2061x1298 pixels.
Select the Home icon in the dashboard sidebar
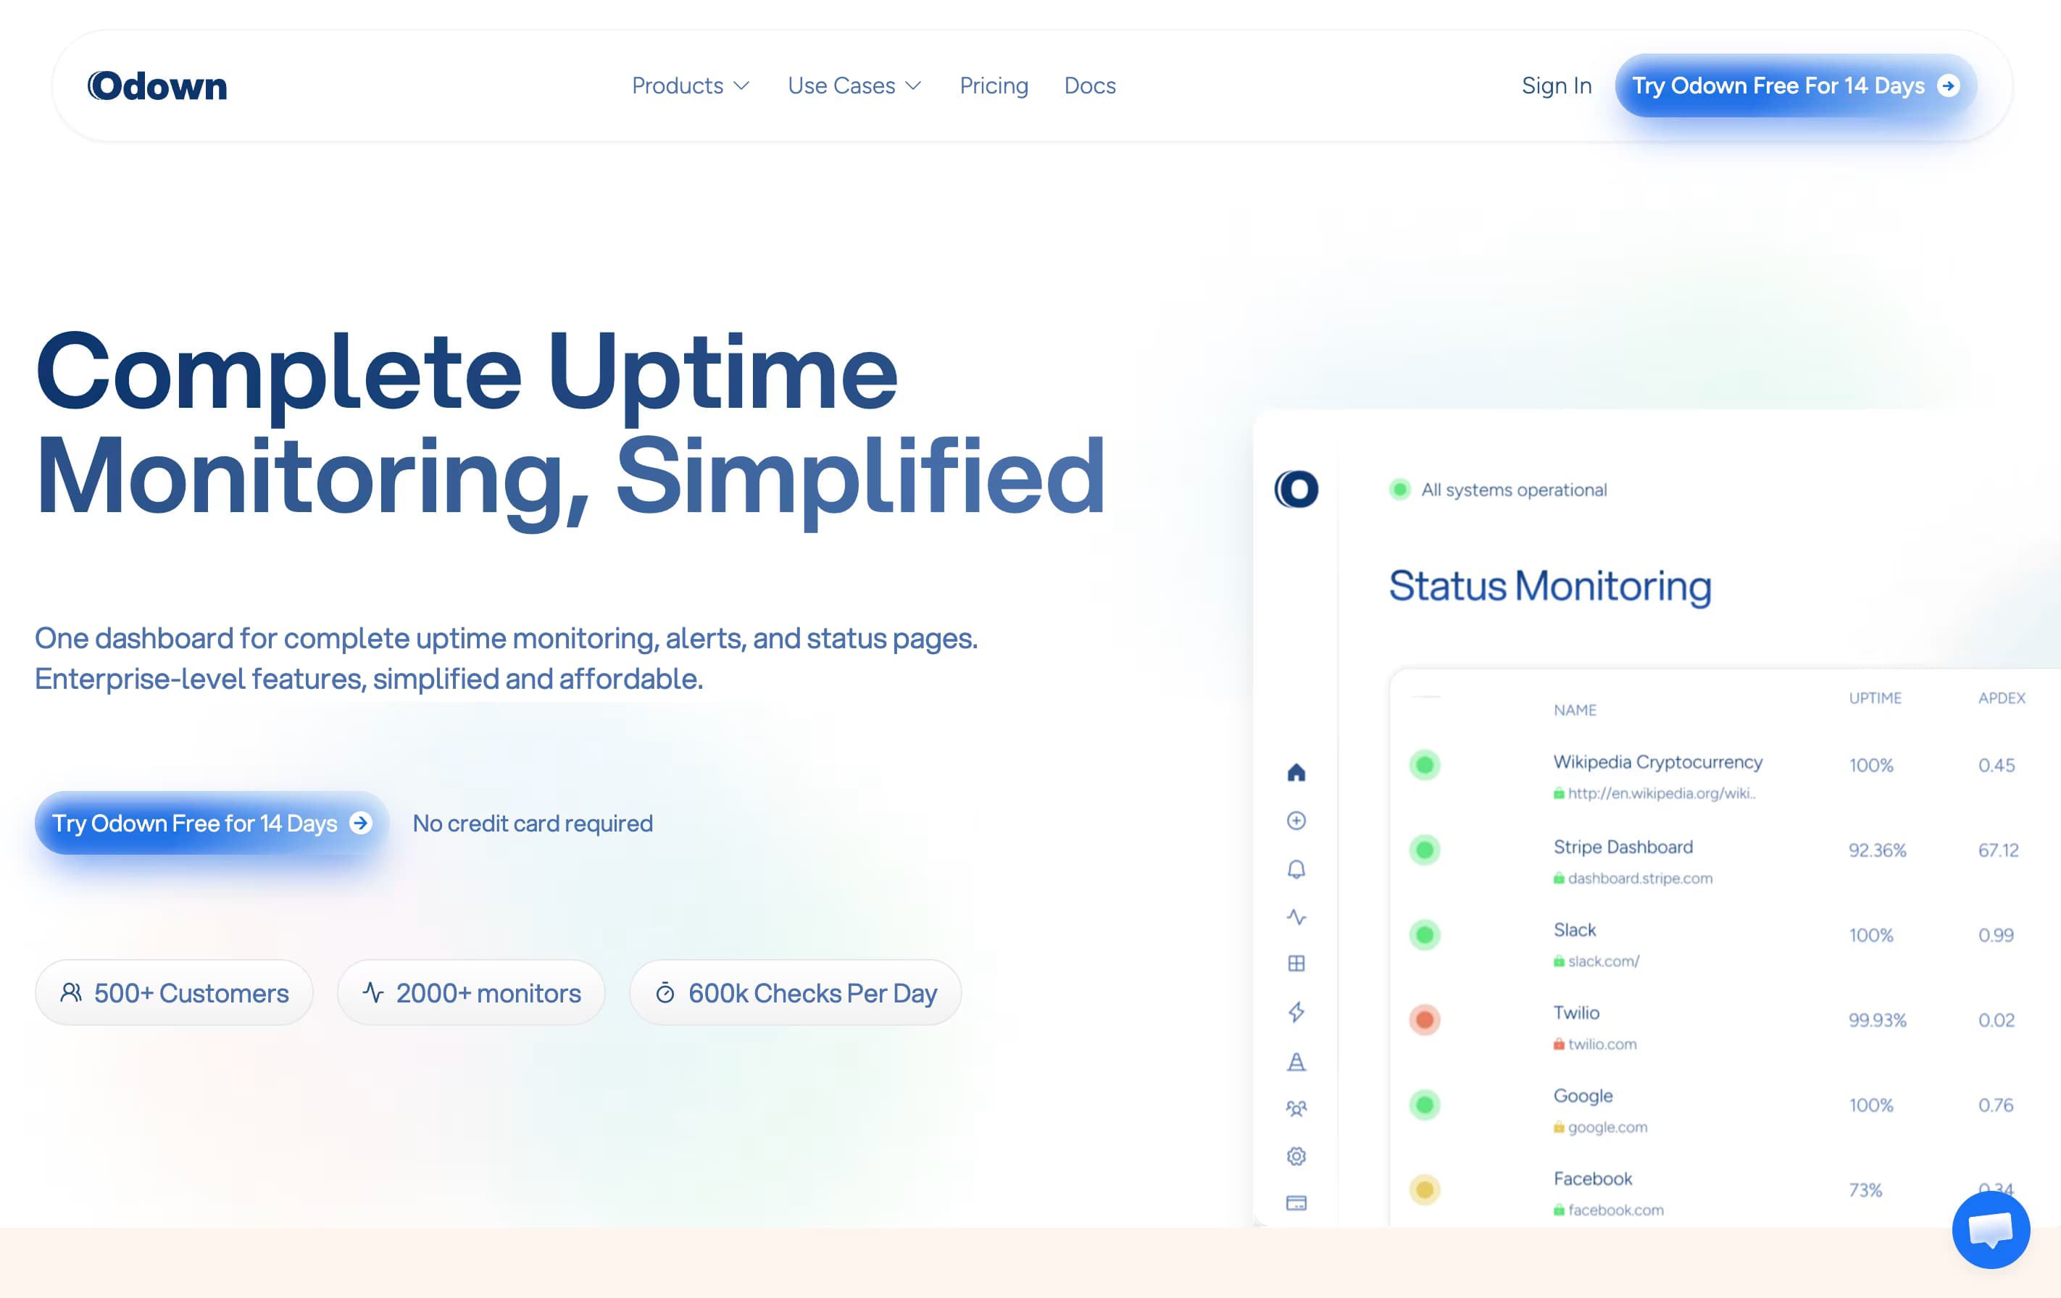coord(1296,774)
